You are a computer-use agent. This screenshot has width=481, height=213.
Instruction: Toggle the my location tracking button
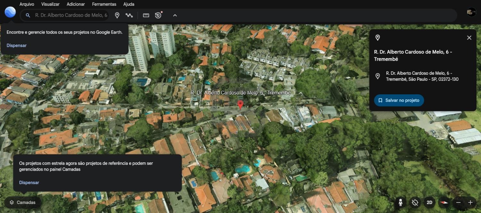click(x=415, y=202)
